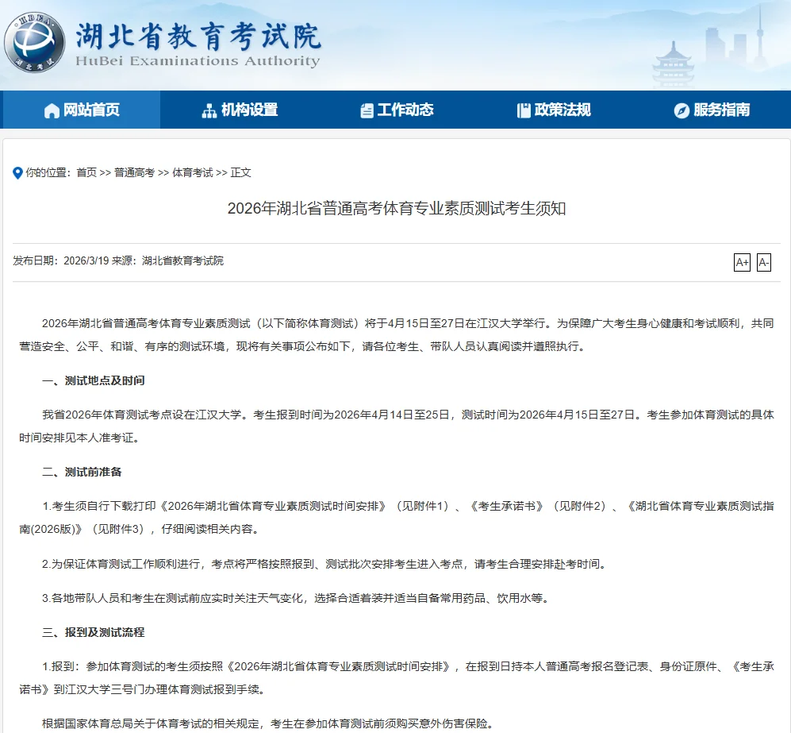Click the org-chart icon beside 机构设置
This screenshot has height=733, width=791.
pyautogui.click(x=209, y=110)
